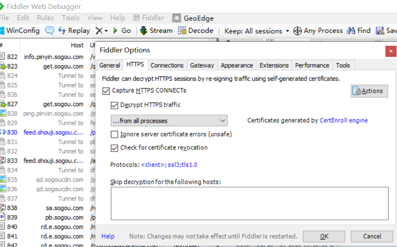Open the Tools menu
Screen dimensions: 397x247
[x=71, y=18]
